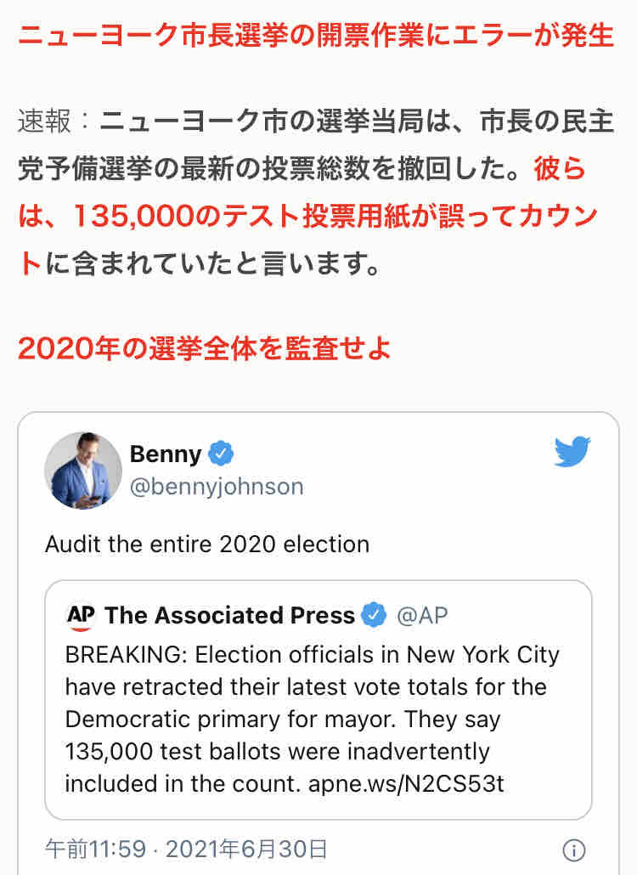The width and height of the screenshot is (637, 875).
Task: Visit the @AP handle
Action: tap(421, 616)
